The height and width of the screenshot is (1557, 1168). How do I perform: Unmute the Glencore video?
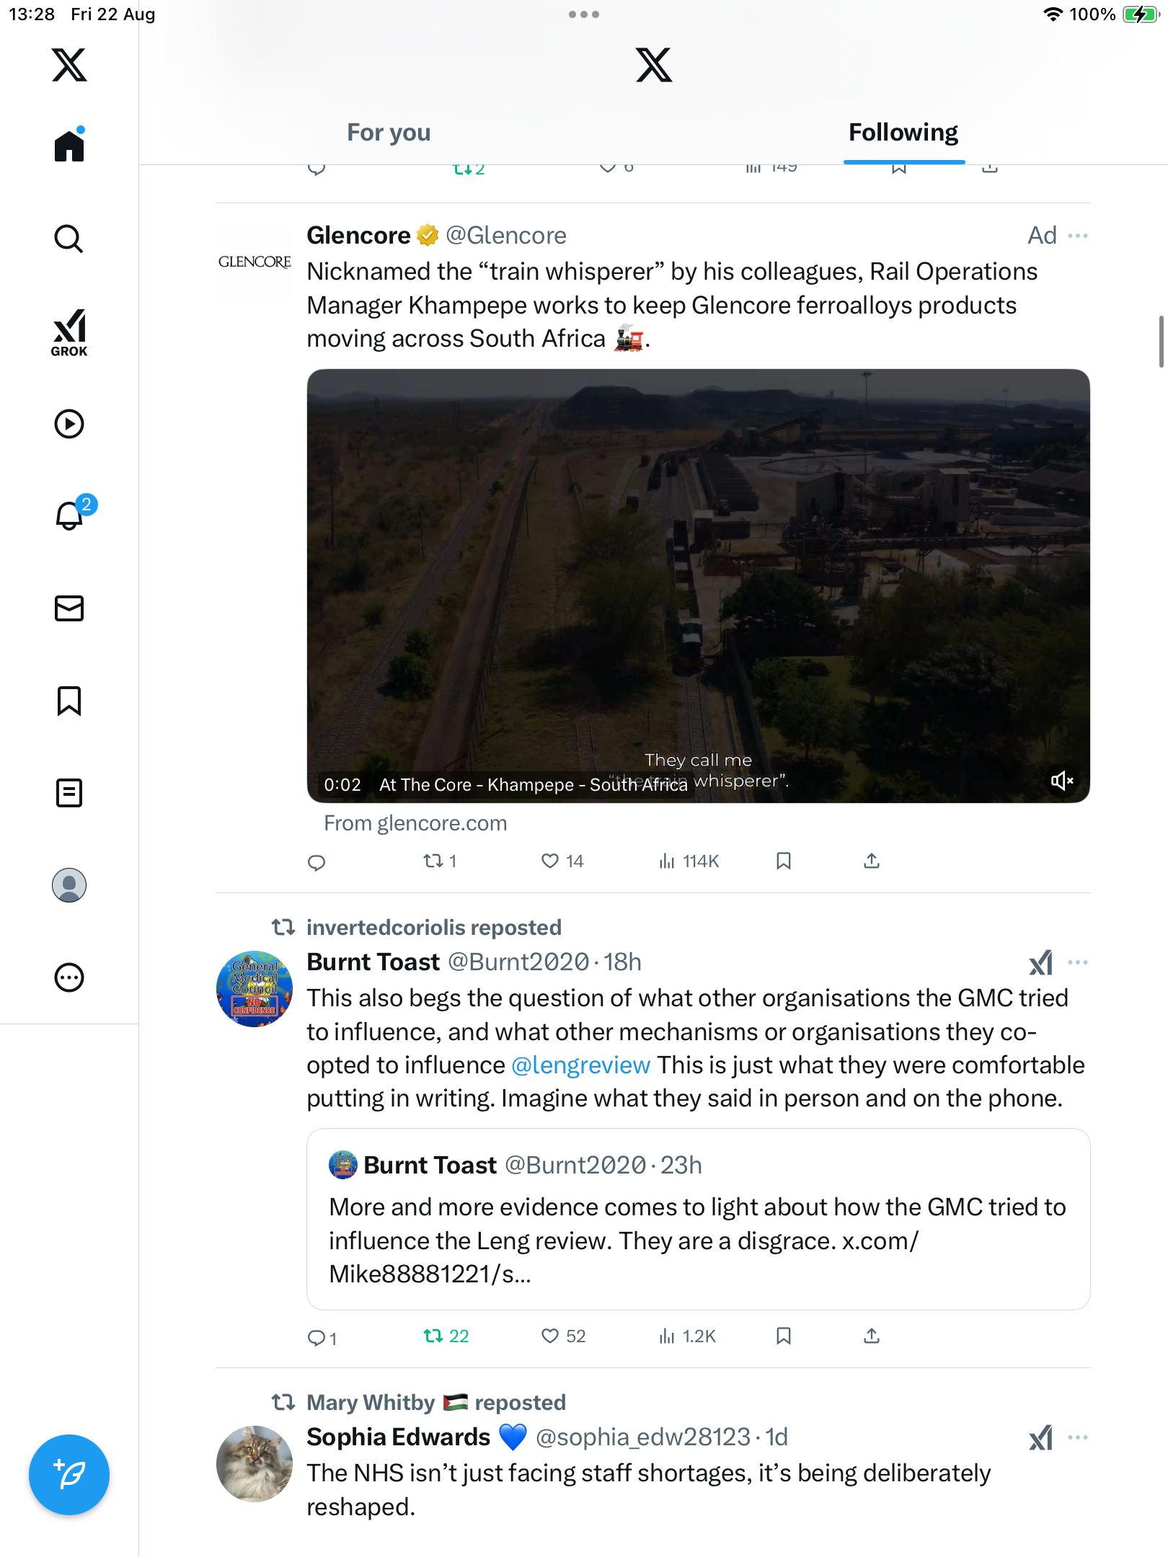(x=1061, y=781)
